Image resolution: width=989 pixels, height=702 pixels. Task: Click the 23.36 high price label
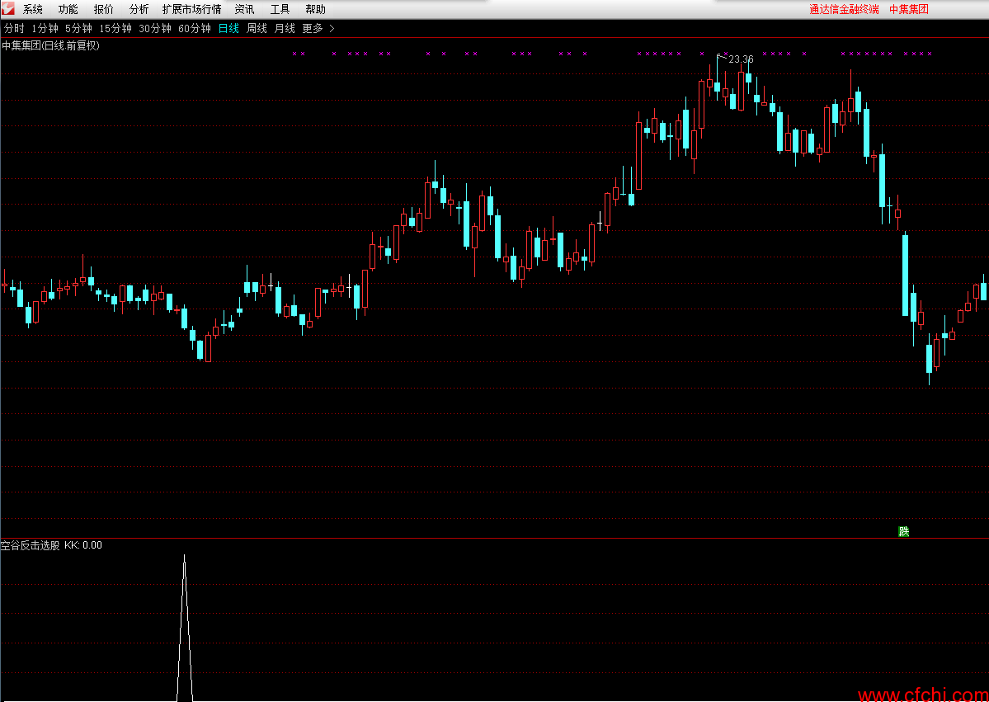(x=741, y=59)
